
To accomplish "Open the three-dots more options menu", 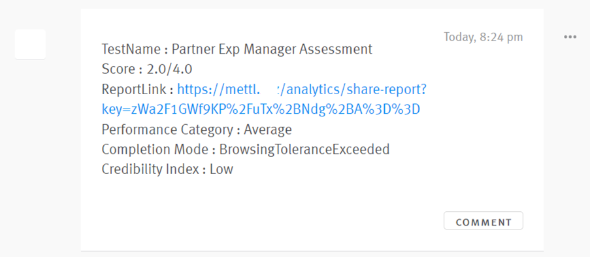I will (x=570, y=37).
